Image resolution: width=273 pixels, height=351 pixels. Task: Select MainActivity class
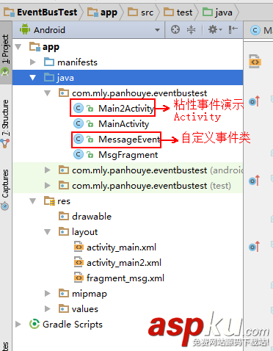pos(123,124)
